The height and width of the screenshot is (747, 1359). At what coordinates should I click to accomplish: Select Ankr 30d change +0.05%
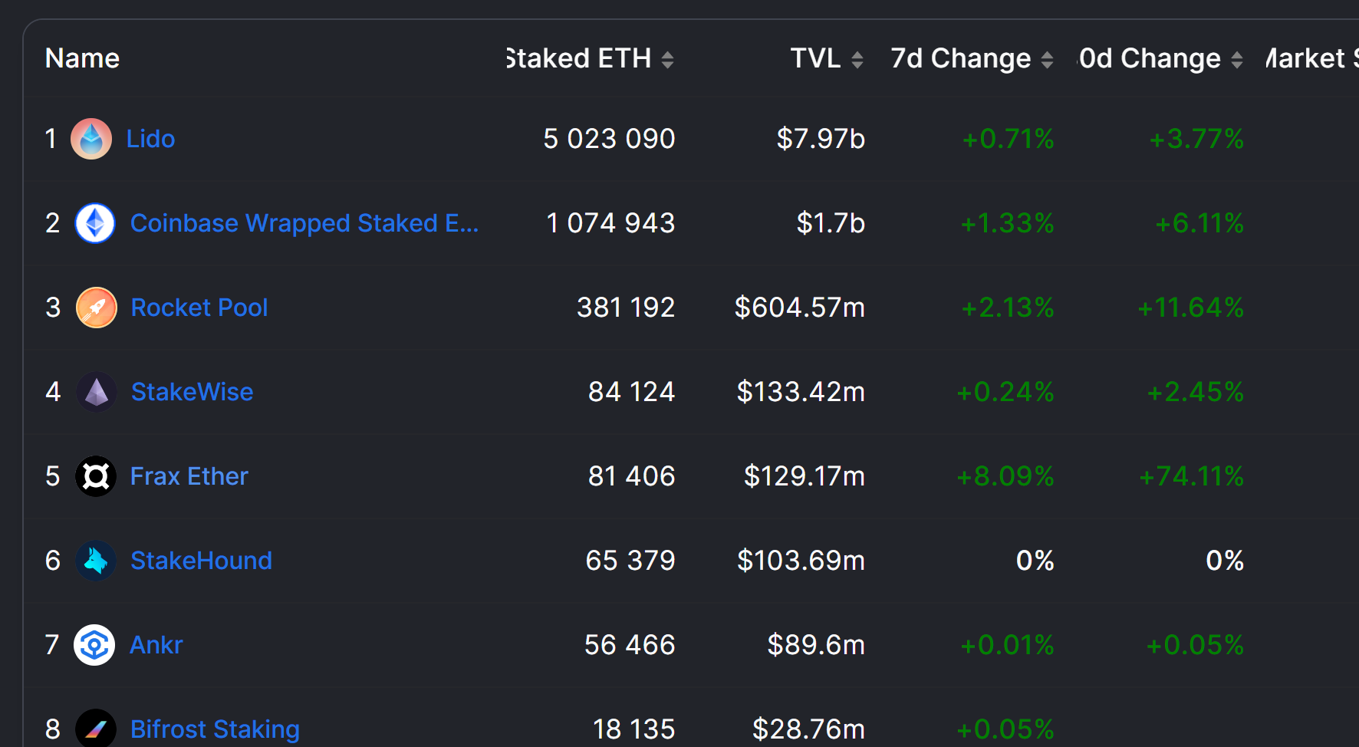pyautogui.click(x=1195, y=645)
